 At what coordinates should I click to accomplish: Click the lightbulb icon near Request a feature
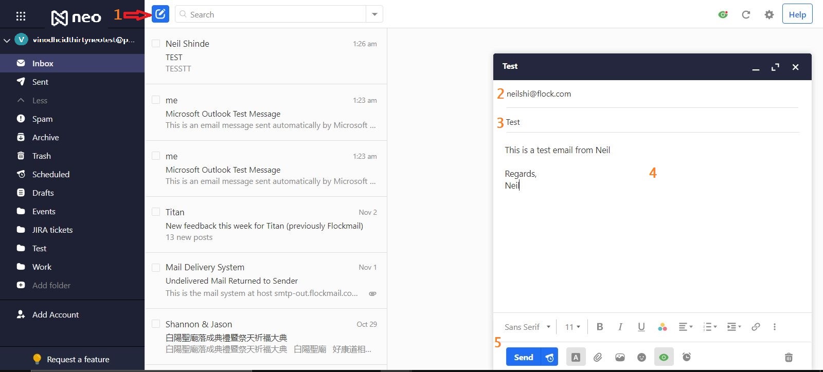point(37,359)
